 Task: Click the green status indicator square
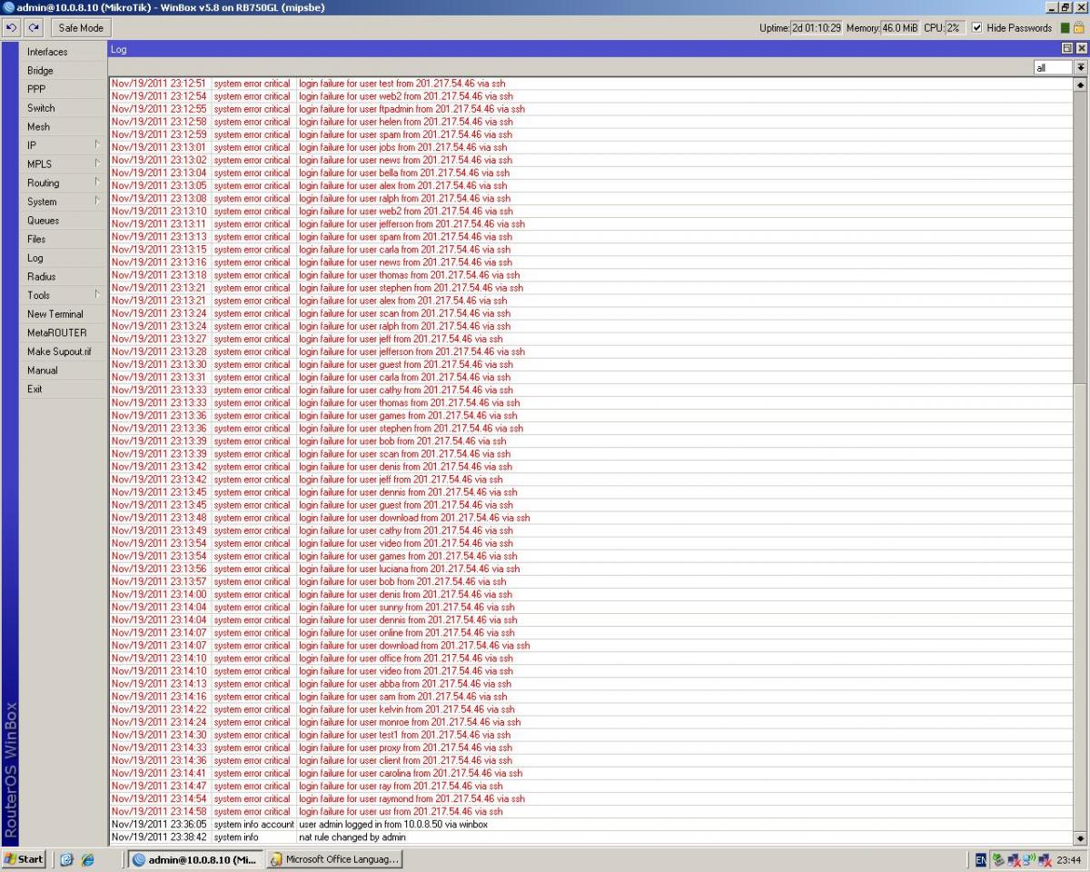(x=1065, y=28)
